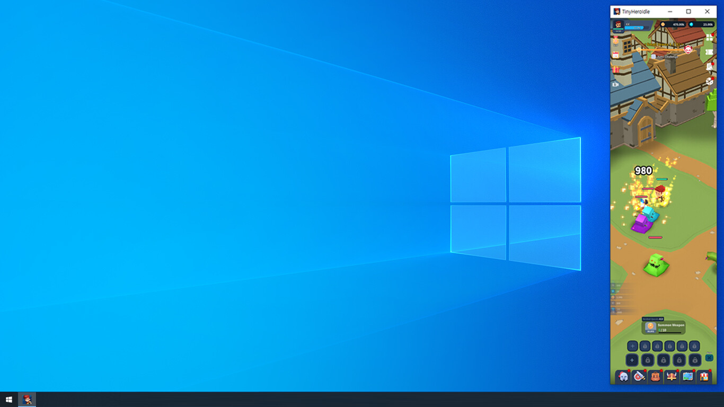Open the grid menu icon at top right
The height and width of the screenshot is (407, 724).
(x=709, y=38)
